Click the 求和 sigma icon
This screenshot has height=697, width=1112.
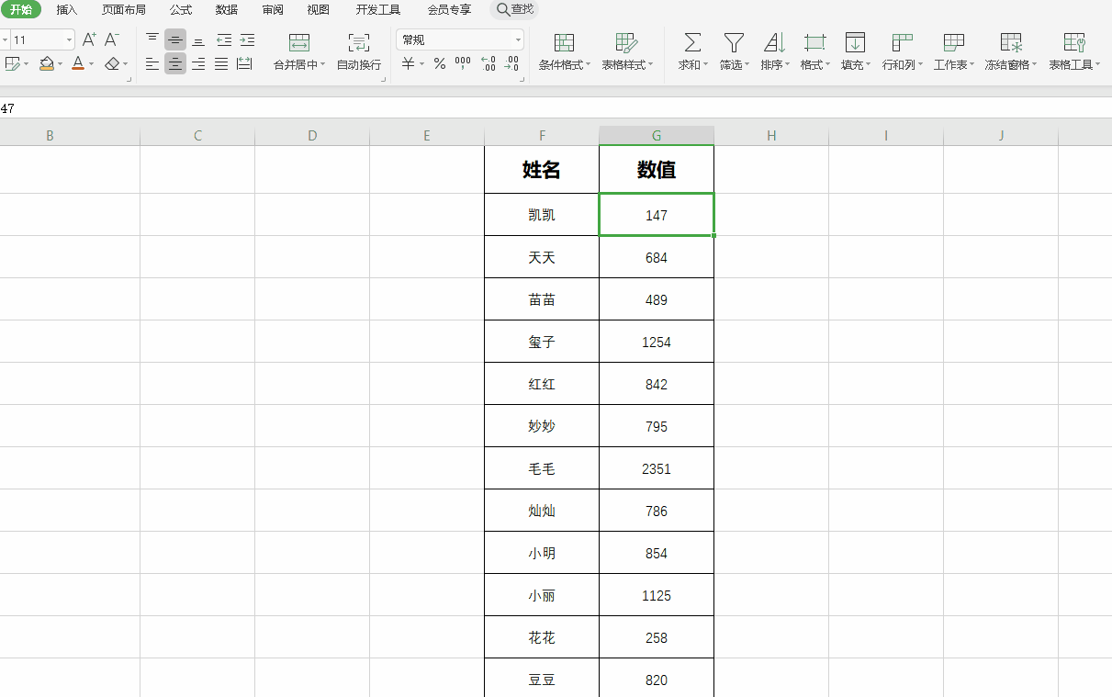coord(692,42)
